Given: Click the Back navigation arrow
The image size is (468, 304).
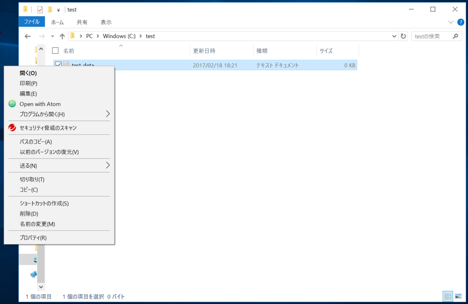Looking at the screenshot, I should click(28, 37).
